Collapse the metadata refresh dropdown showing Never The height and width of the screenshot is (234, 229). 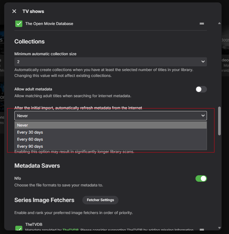click(111, 116)
